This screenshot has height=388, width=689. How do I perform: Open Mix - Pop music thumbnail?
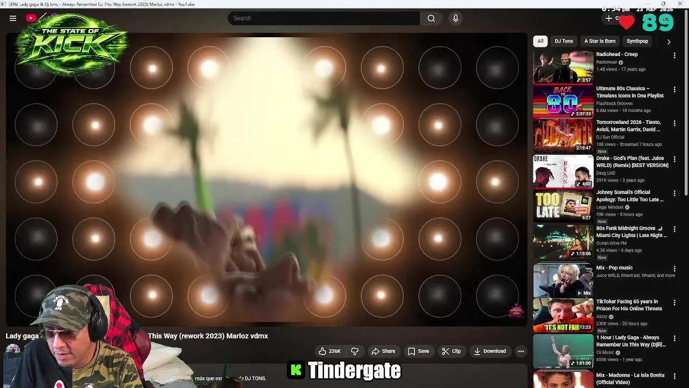click(563, 280)
